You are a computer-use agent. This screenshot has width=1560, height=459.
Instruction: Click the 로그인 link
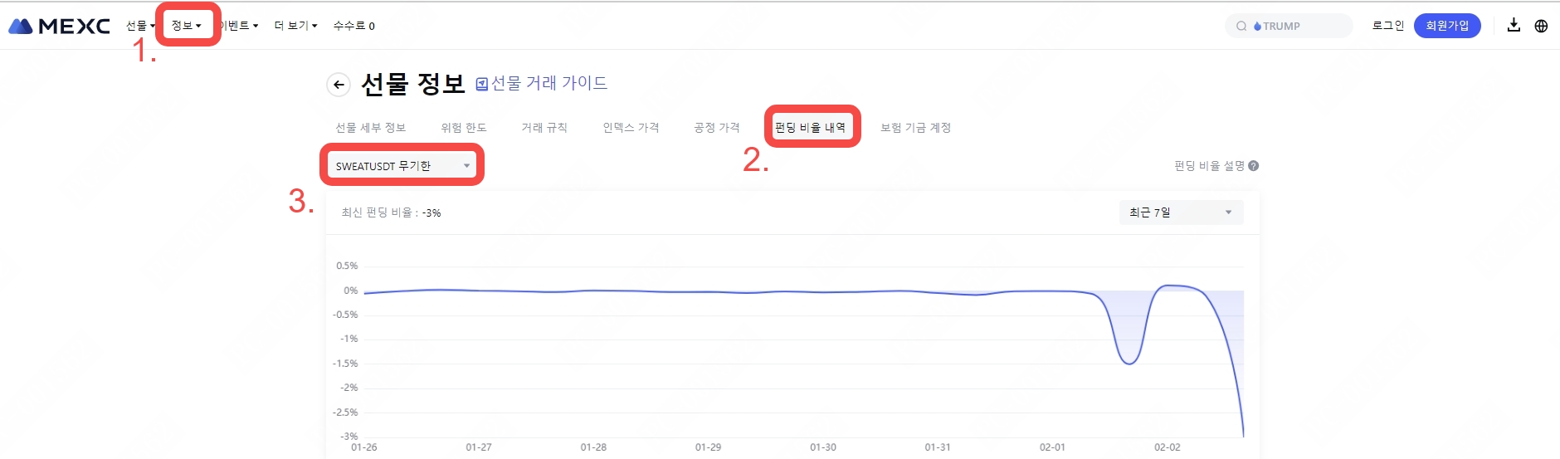click(1387, 26)
